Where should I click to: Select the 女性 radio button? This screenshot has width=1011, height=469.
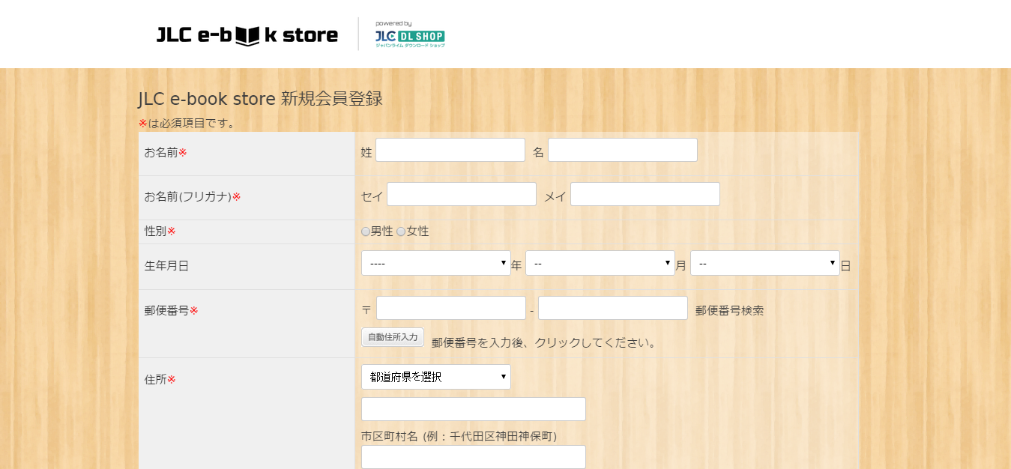coord(401,232)
